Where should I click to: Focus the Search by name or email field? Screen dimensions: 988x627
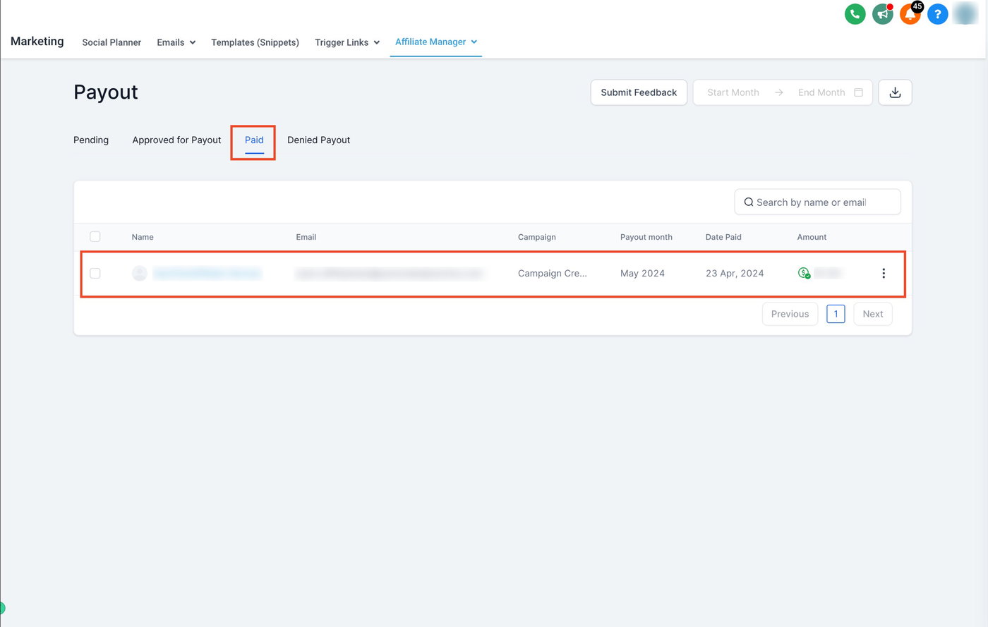(817, 202)
